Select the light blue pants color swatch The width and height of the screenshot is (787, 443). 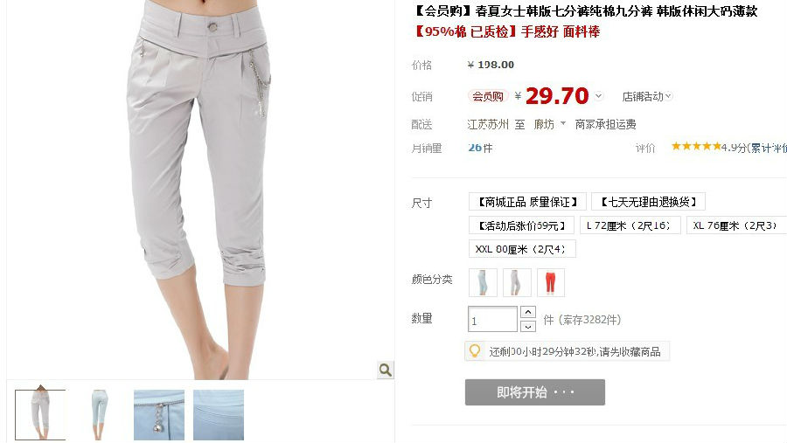pos(483,282)
